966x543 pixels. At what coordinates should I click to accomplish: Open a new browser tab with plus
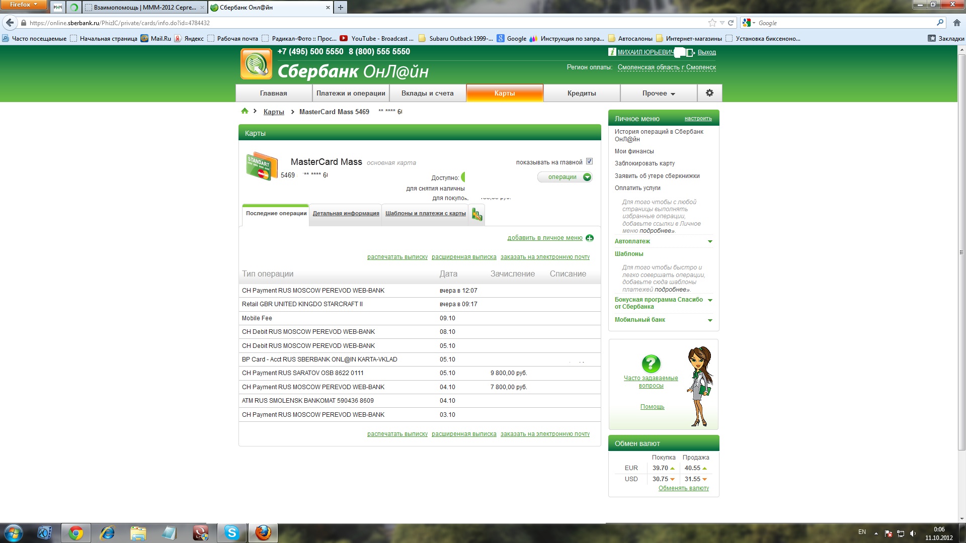(341, 8)
